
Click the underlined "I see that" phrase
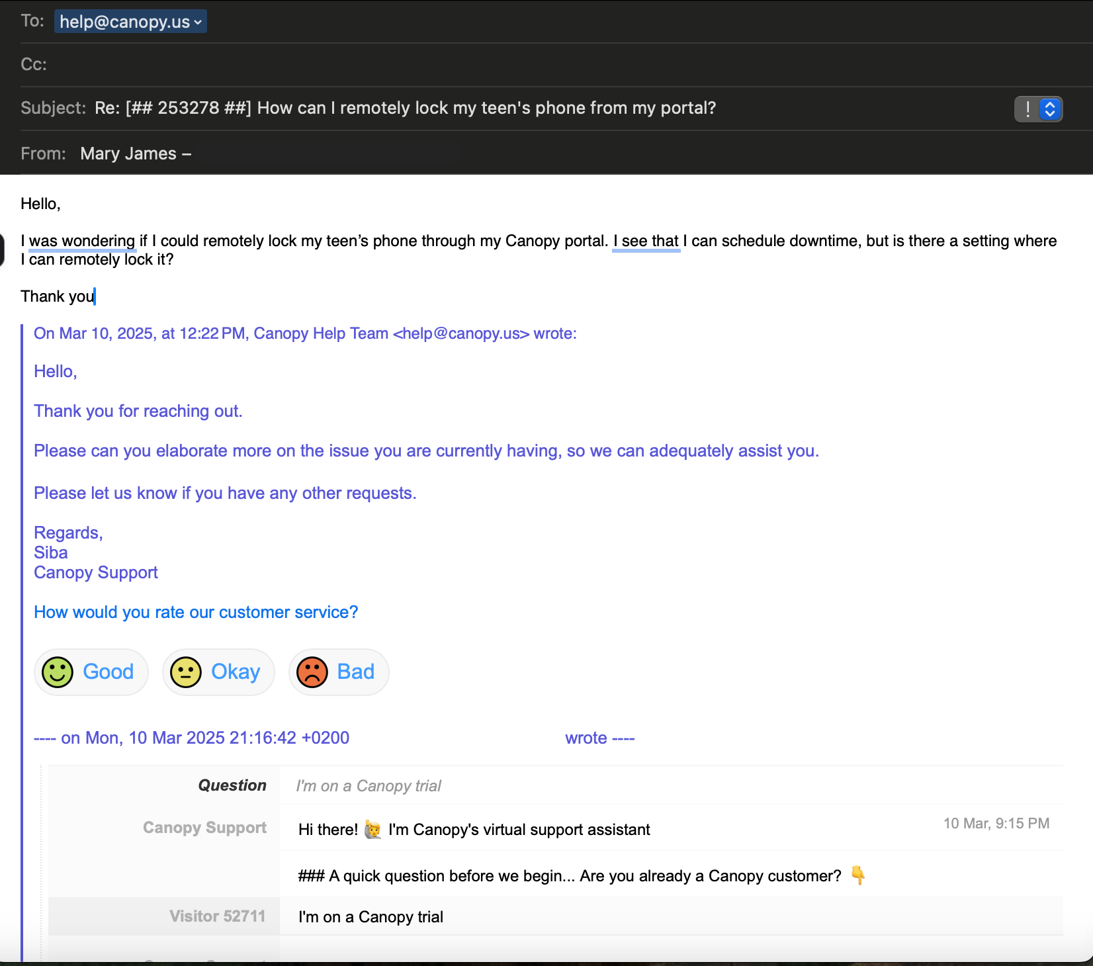pos(646,241)
